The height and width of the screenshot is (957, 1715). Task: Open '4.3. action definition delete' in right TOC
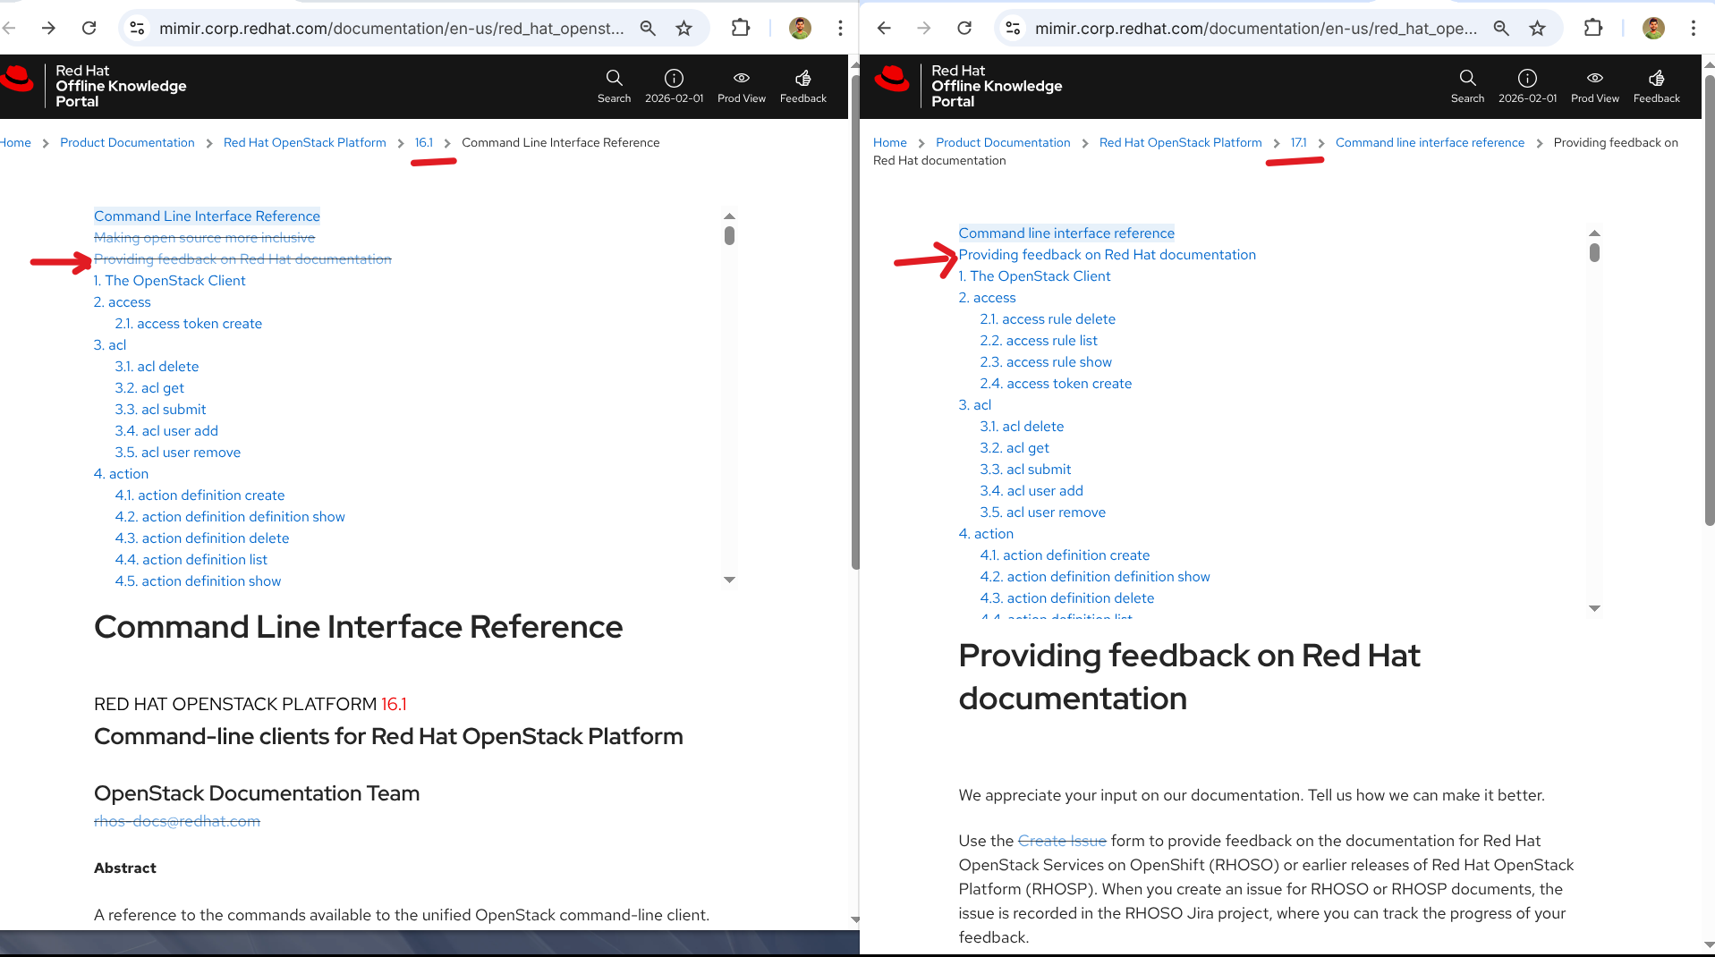coord(1067,598)
